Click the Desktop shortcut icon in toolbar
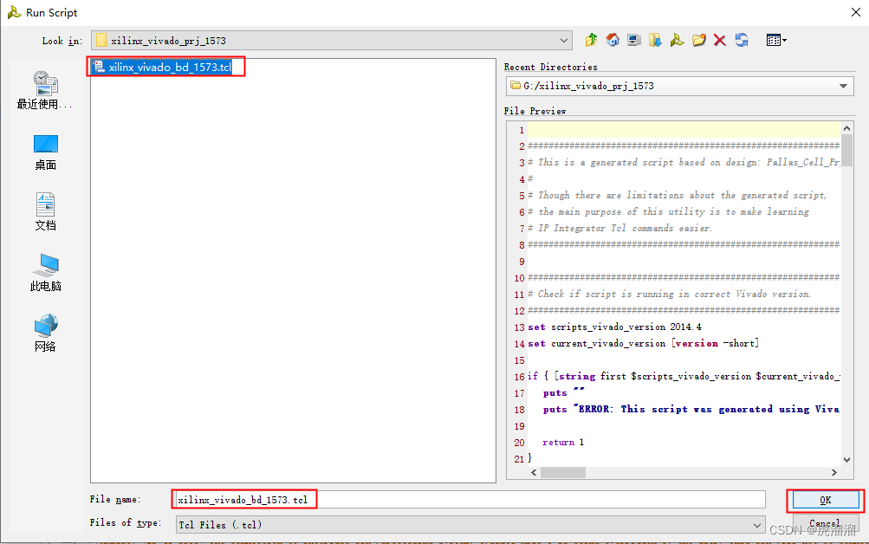The height and width of the screenshot is (544, 869). pos(634,40)
